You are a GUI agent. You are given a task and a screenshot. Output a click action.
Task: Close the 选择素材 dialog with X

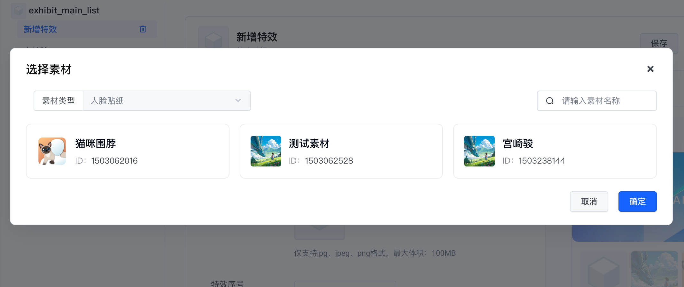coord(650,69)
